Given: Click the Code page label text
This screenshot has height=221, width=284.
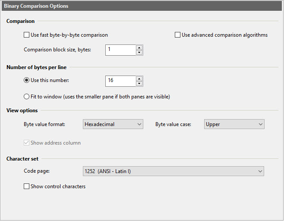Looking at the screenshot, I should coord(37,171).
